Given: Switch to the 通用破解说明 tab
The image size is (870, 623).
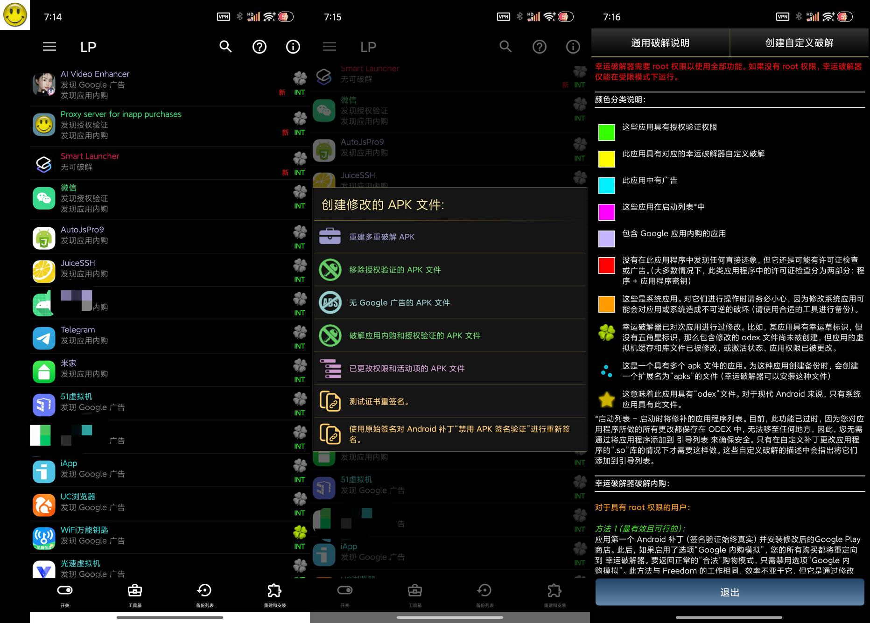Looking at the screenshot, I should click(x=660, y=43).
